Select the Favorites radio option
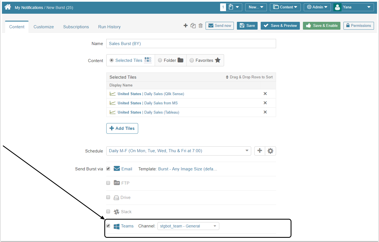Screen dimensions: 379x242 coord(192,60)
